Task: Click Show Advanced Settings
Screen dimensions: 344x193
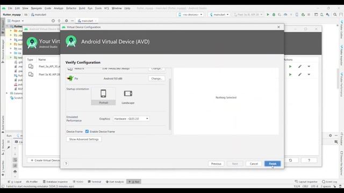Action: [84, 139]
